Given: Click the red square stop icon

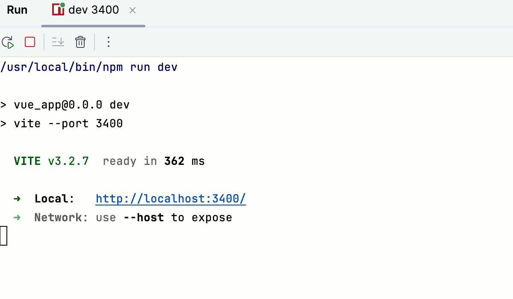Looking at the screenshot, I should [x=29, y=42].
